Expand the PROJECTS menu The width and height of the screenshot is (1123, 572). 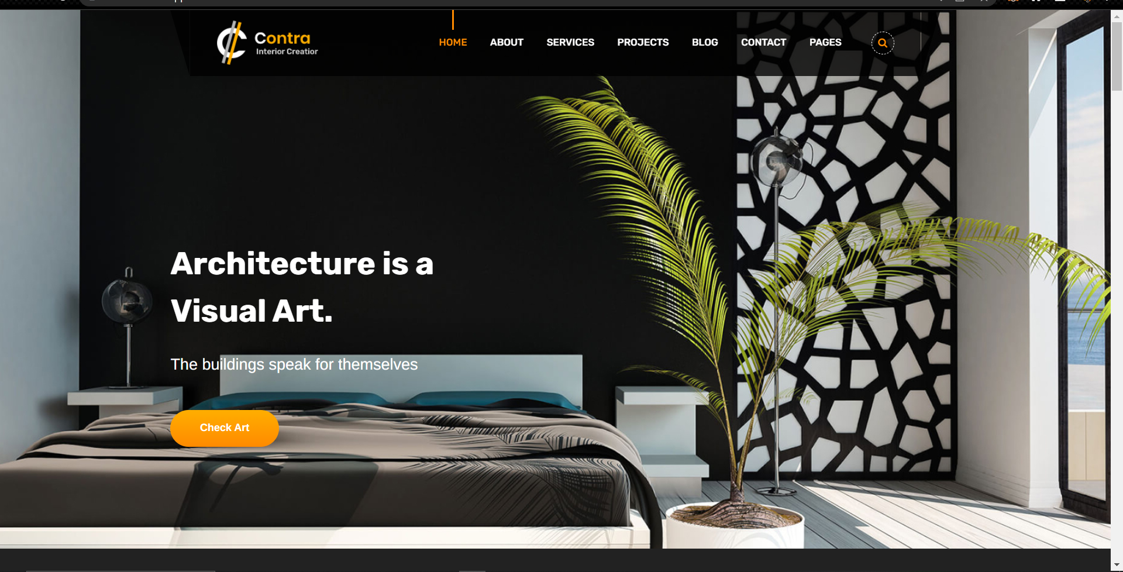tap(643, 42)
